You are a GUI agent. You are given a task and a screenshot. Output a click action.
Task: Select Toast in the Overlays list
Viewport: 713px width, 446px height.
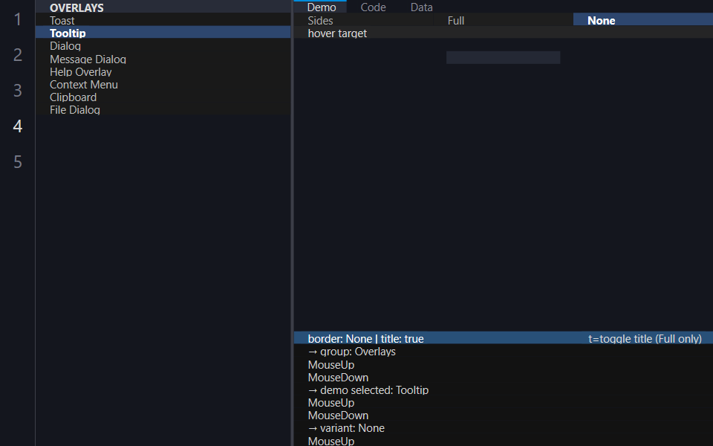163,21
